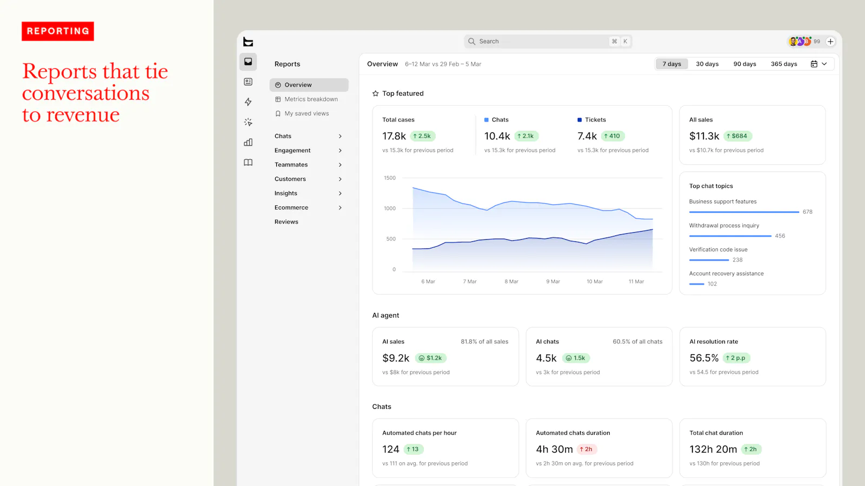
Task: Open the book knowledge base icon
Action: tap(248, 163)
